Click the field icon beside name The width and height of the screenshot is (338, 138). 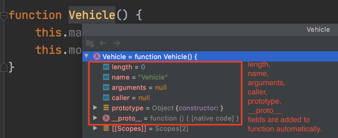(x=106, y=77)
